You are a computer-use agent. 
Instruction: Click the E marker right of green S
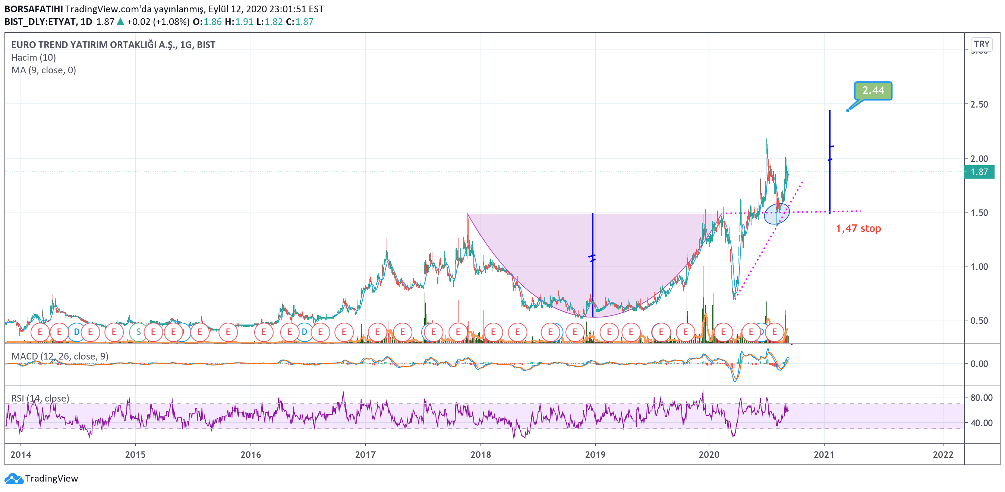[153, 332]
